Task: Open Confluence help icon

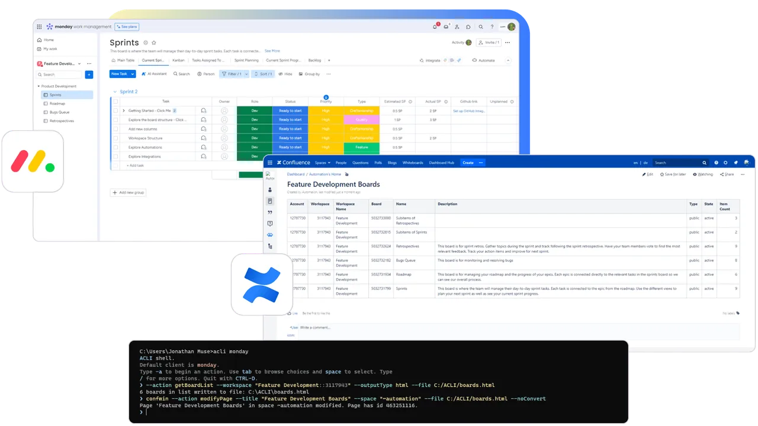Action: (716, 163)
